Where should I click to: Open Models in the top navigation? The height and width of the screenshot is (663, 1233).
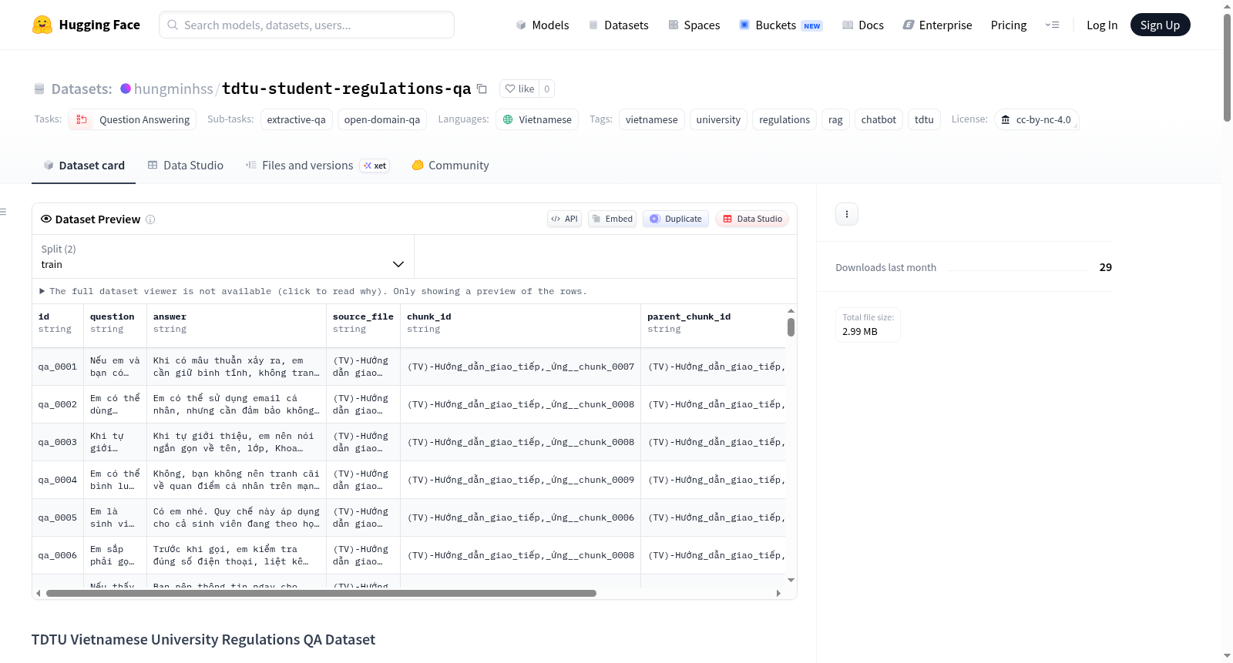tap(542, 25)
